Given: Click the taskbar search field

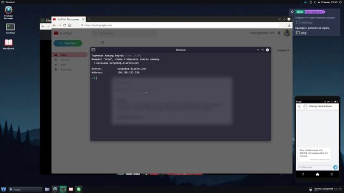Looking at the screenshot, I should (25, 189).
